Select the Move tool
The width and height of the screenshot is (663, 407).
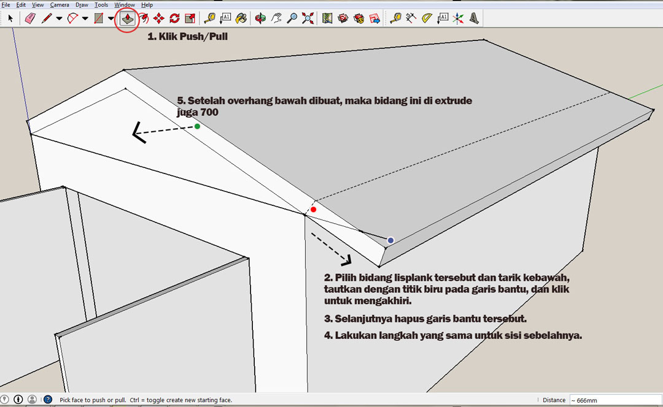(x=159, y=18)
